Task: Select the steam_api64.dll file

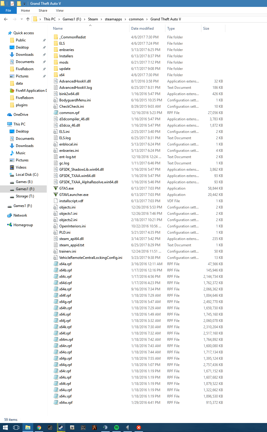Action: pos(71,239)
